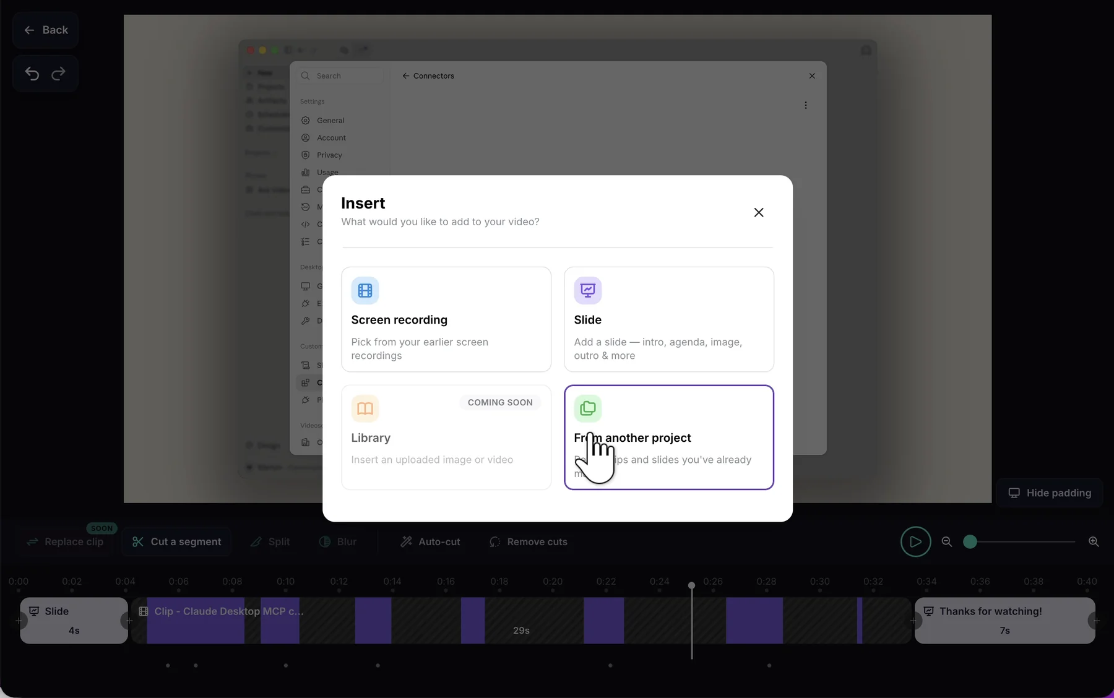Select the Blur tool

338,541
